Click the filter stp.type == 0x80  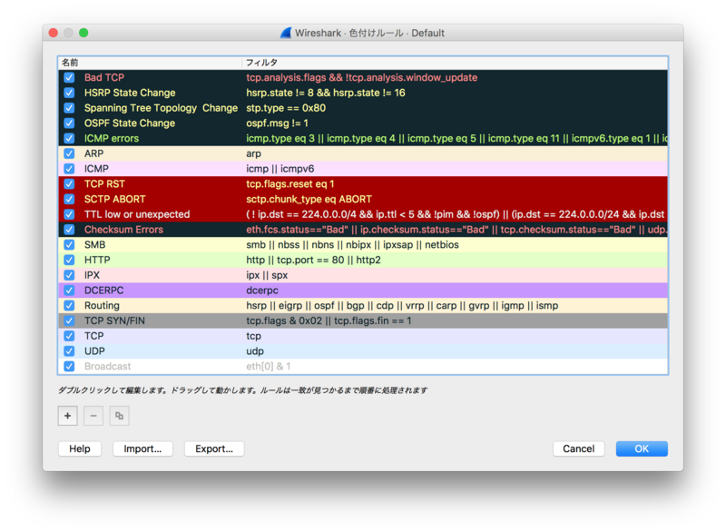coord(286,108)
